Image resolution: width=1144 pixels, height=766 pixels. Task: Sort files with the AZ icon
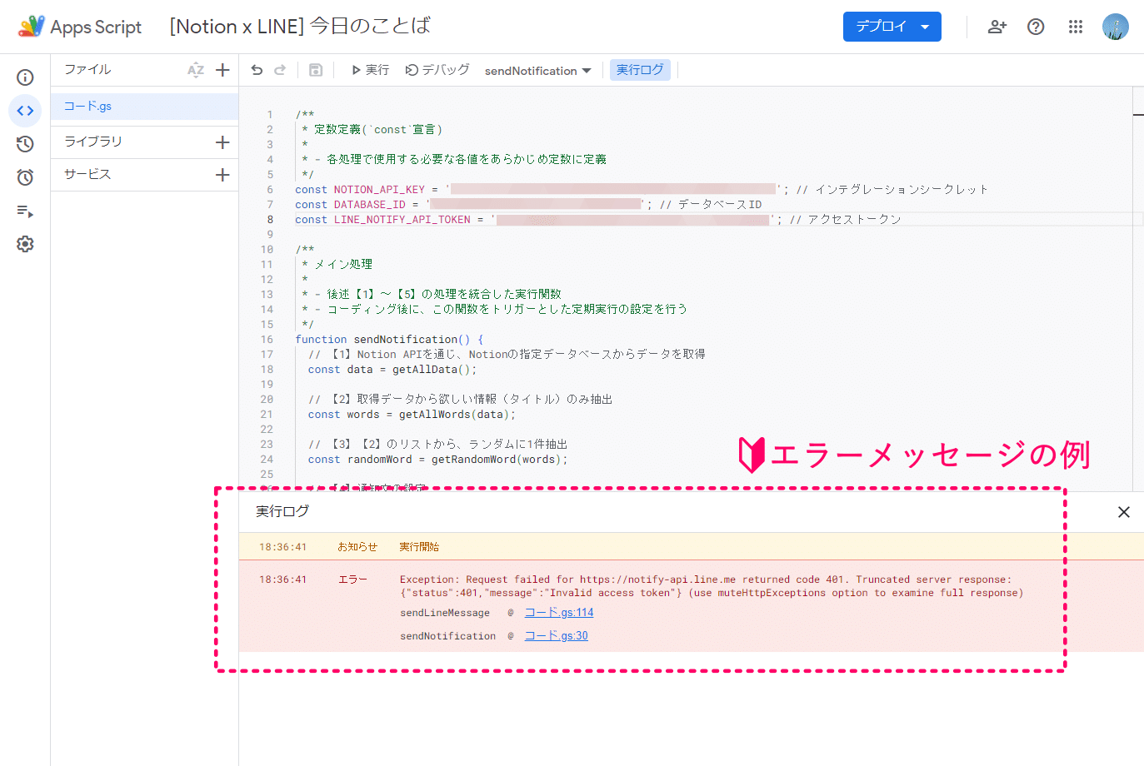[196, 70]
